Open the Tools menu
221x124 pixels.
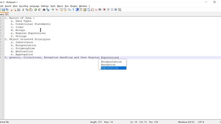point(53,6)
